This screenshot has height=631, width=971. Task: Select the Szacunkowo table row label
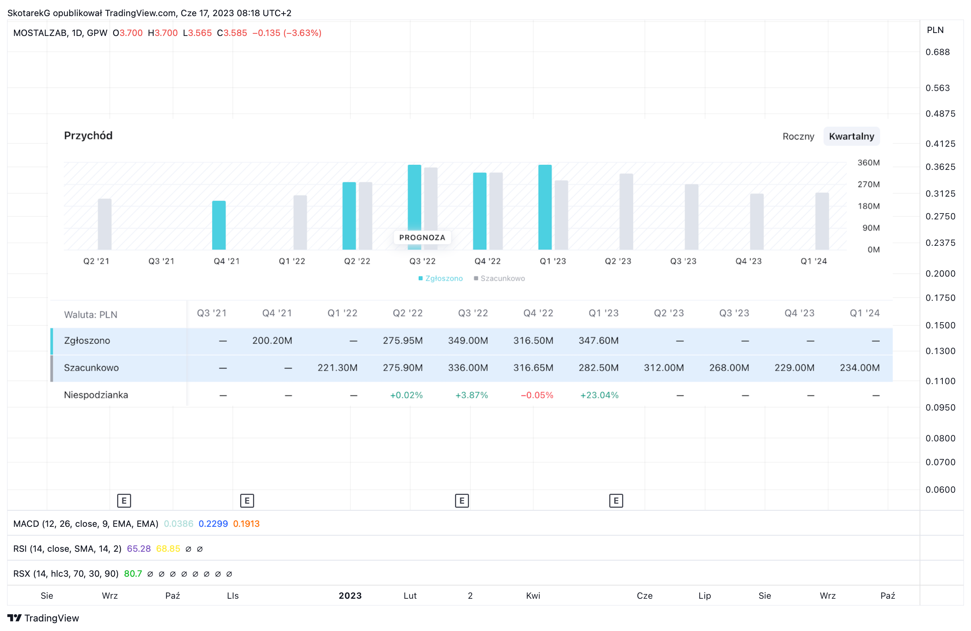pos(91,368)
